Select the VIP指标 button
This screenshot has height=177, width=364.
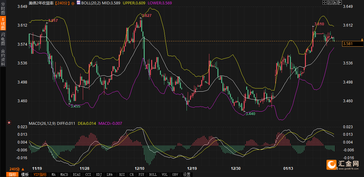coord(40,174)
